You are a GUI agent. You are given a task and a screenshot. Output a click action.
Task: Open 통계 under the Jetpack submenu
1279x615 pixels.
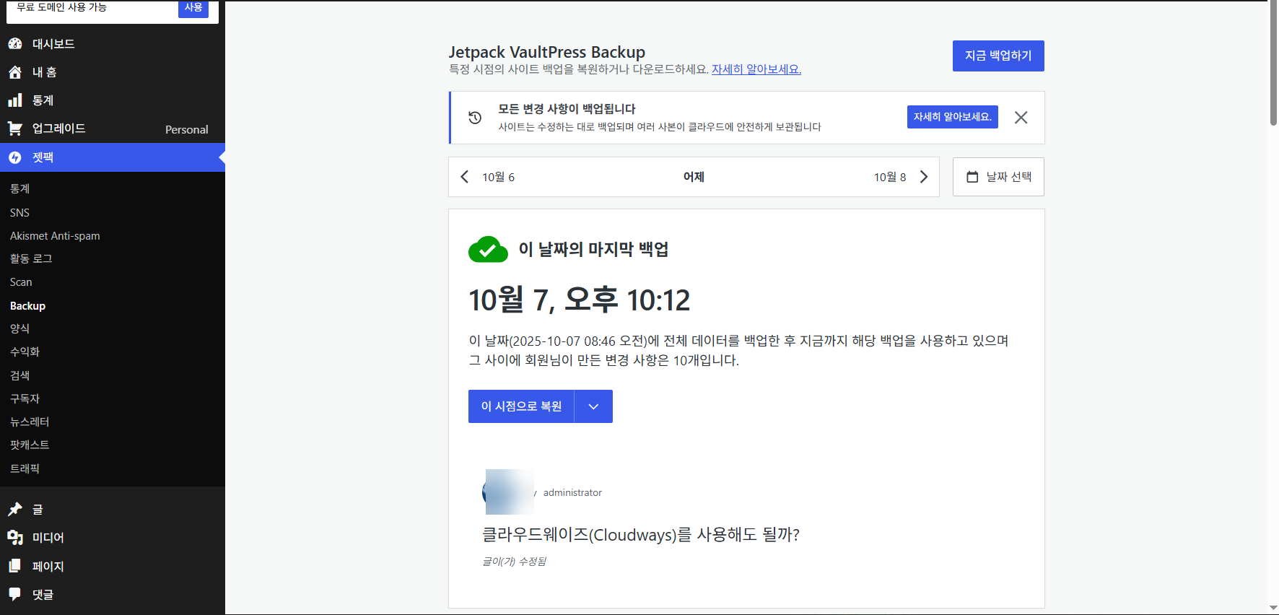[x=20, y=189]
